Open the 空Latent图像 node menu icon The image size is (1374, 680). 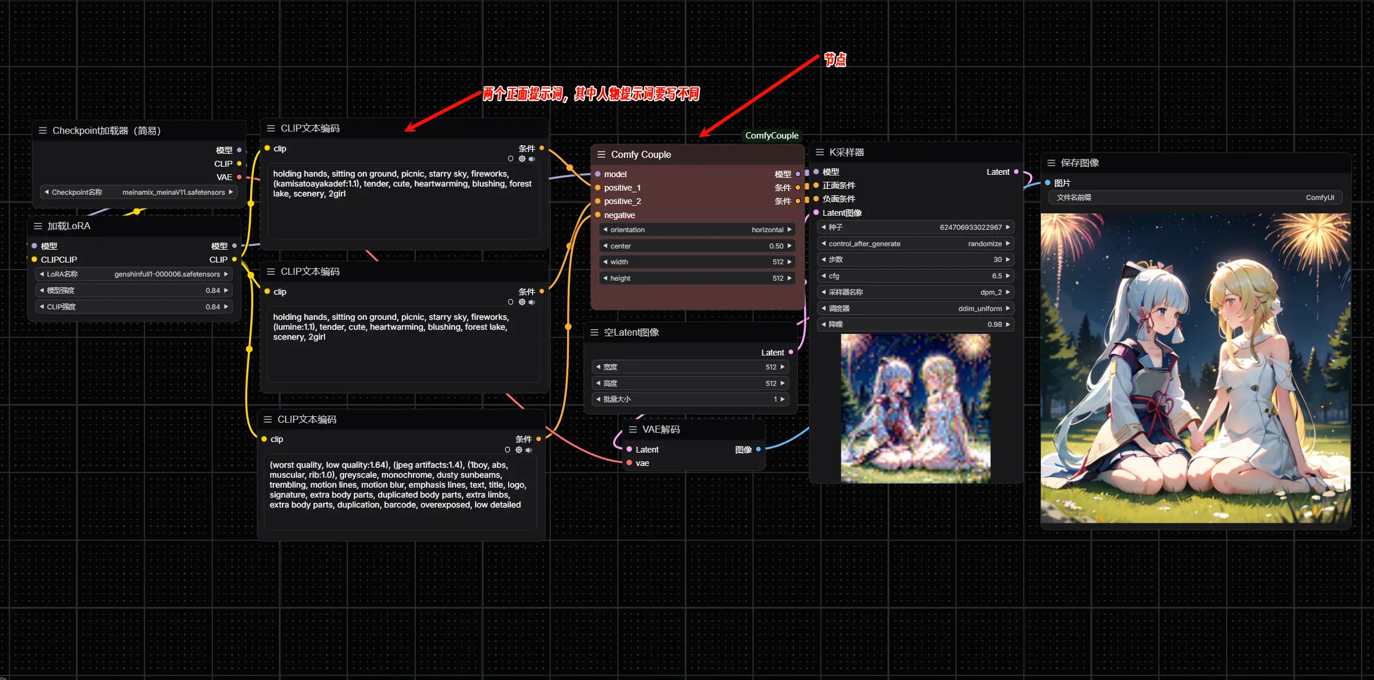594,332
